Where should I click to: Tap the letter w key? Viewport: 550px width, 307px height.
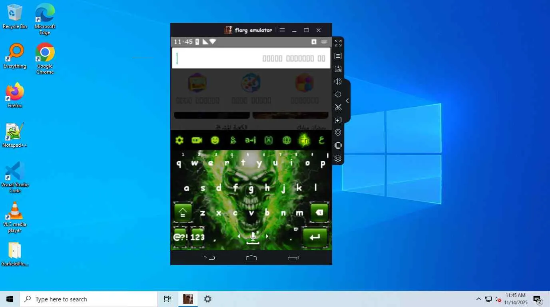(195, 163)
